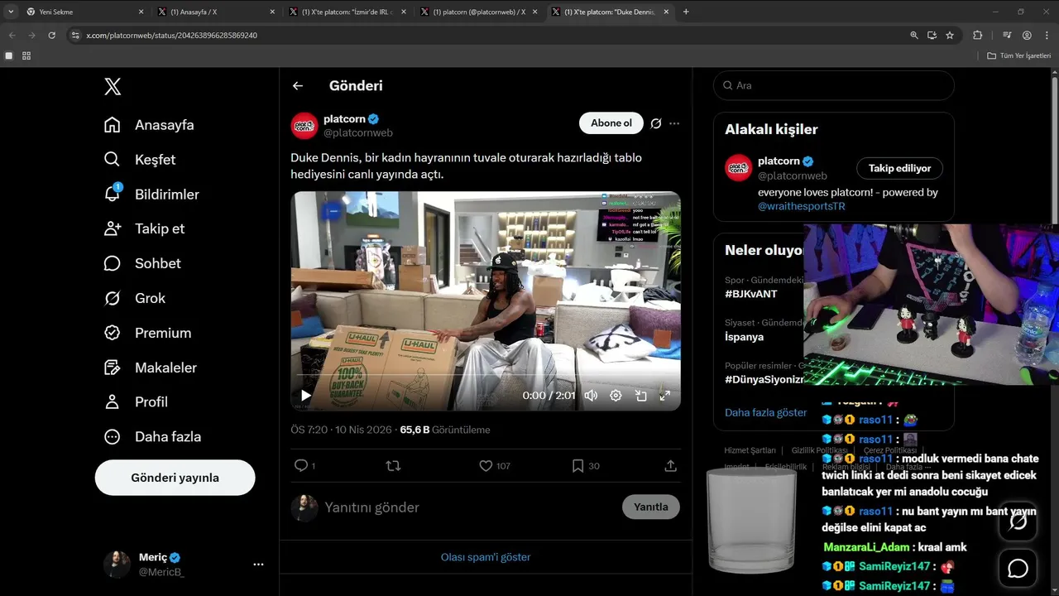The height and width of the screenshot is (596, 1059).
Task: Click the reply comment icon with 1
Action: coord(304,466)
